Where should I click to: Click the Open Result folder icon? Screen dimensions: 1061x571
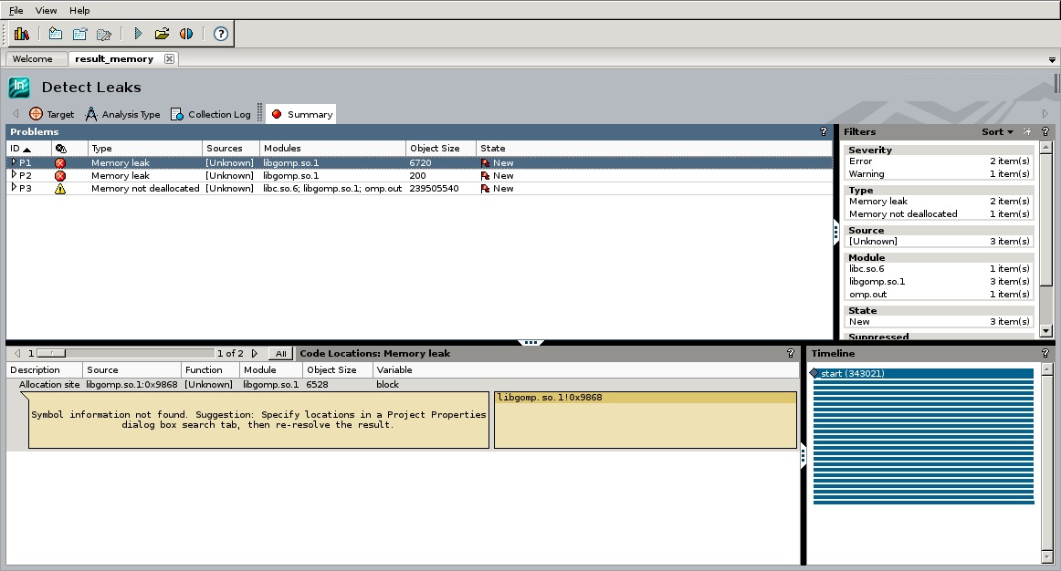pos(162,34)
